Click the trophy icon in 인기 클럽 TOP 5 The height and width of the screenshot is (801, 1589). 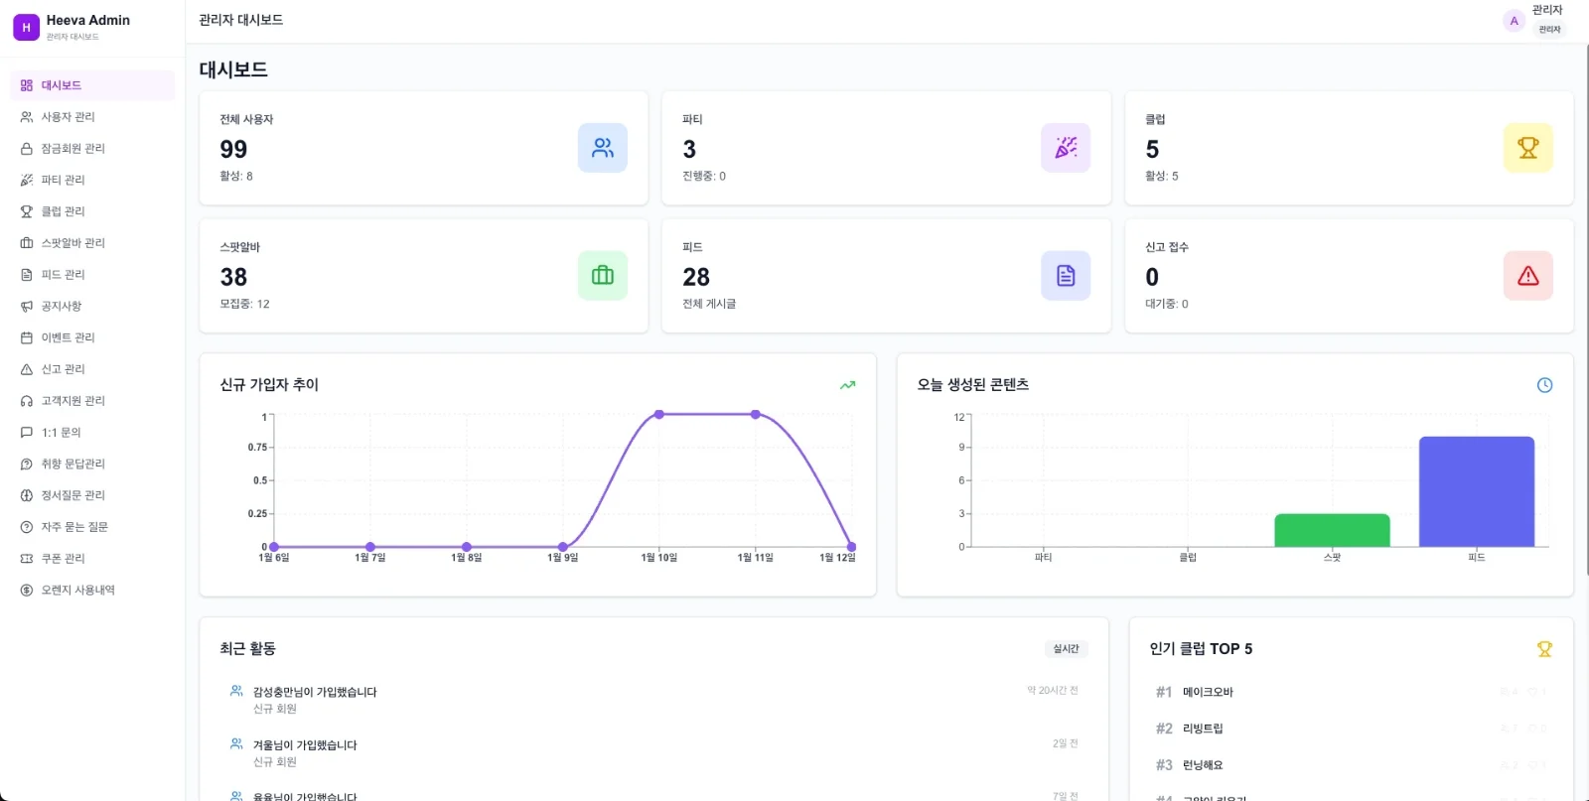tap(1544, 649)
